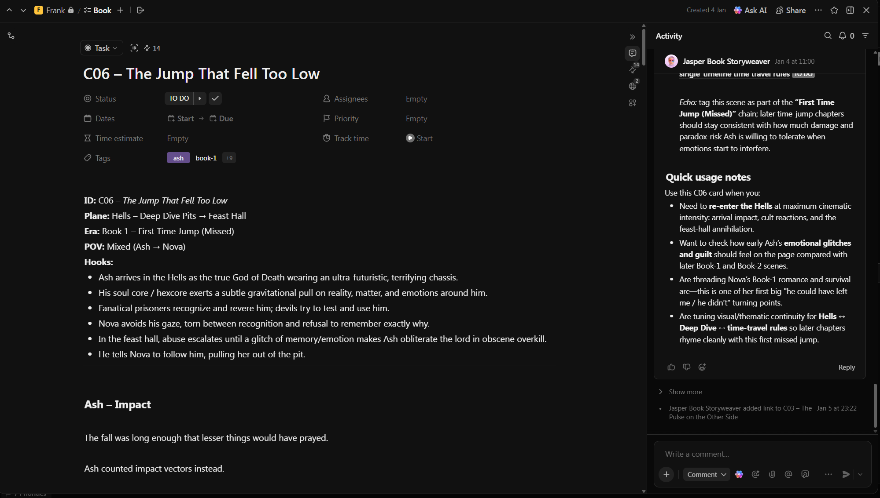Viewport: 880px width, 498px height.
Task: Mark task complete with the checkmark
Action: [215, 98]
